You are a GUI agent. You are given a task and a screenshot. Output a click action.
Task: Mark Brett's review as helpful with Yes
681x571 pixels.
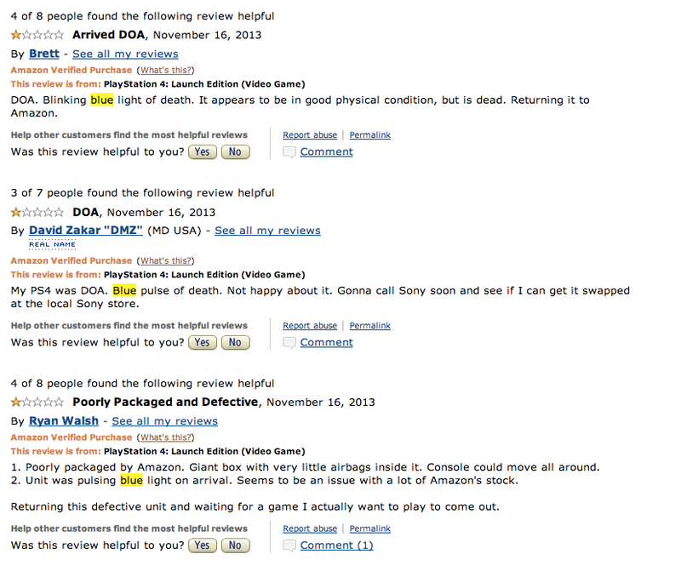point(203,152)
